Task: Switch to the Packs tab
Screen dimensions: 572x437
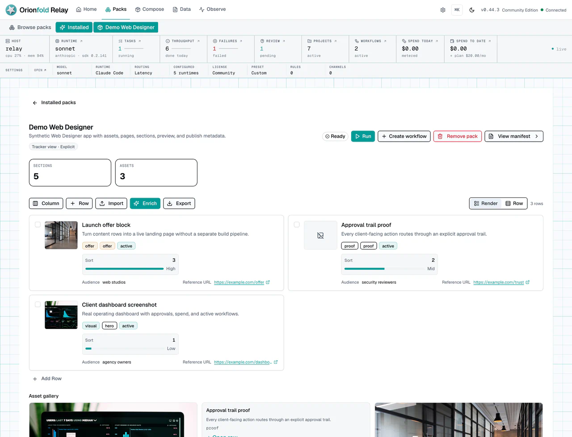Action: [116, 9]
